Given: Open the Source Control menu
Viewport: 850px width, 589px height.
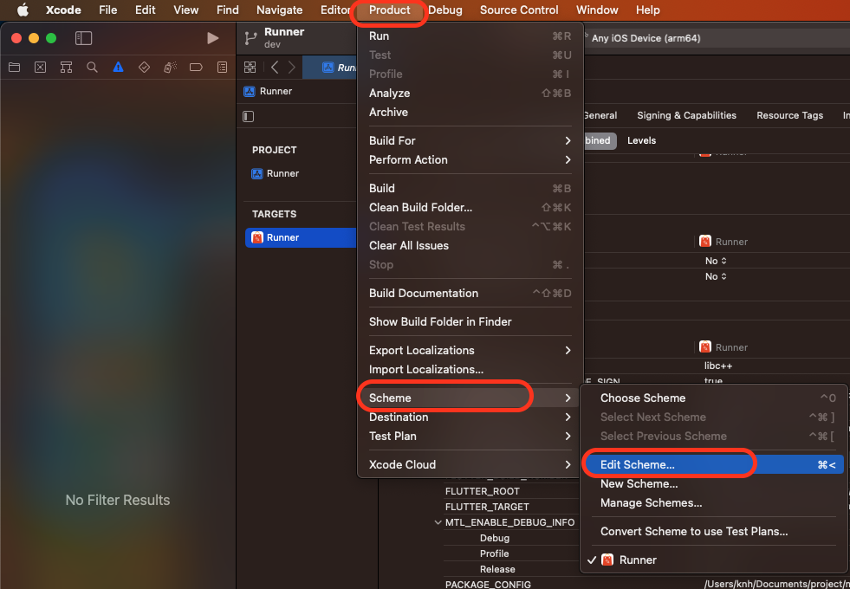Looking at the screenshot, I should pyautogui.click(x=519, y=10).
